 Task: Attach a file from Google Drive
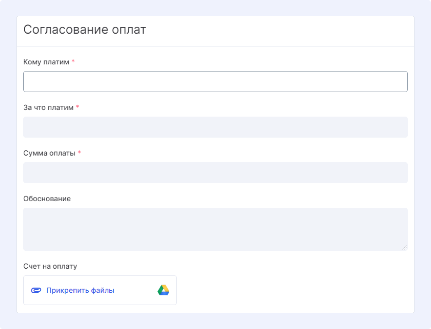(x=163, y=290)
